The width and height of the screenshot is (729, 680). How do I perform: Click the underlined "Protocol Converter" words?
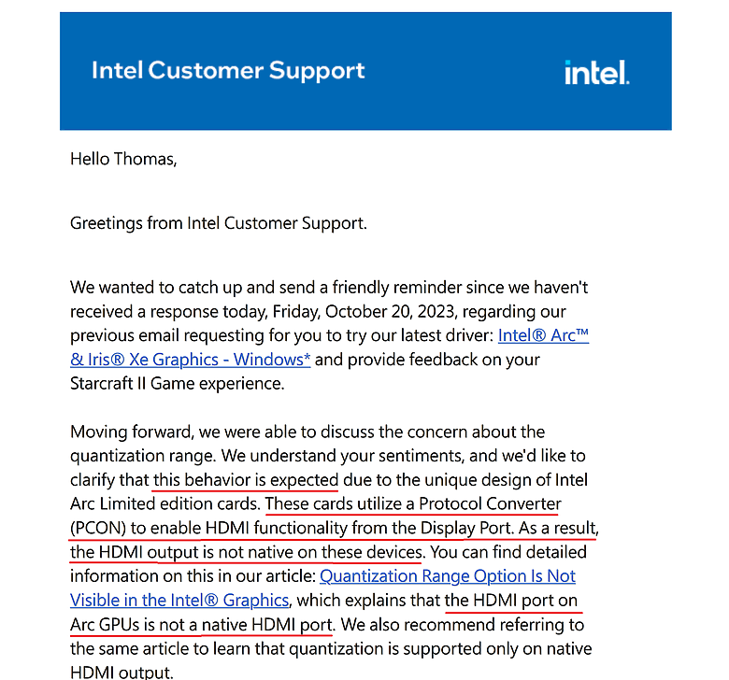(490, 503)
